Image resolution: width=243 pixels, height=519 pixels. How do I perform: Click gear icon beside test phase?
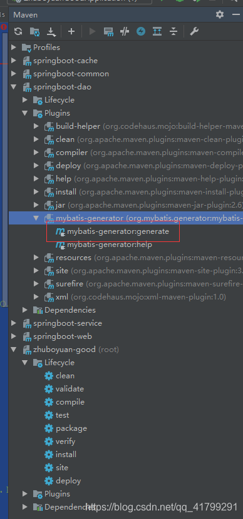click(x=49, y=415)
